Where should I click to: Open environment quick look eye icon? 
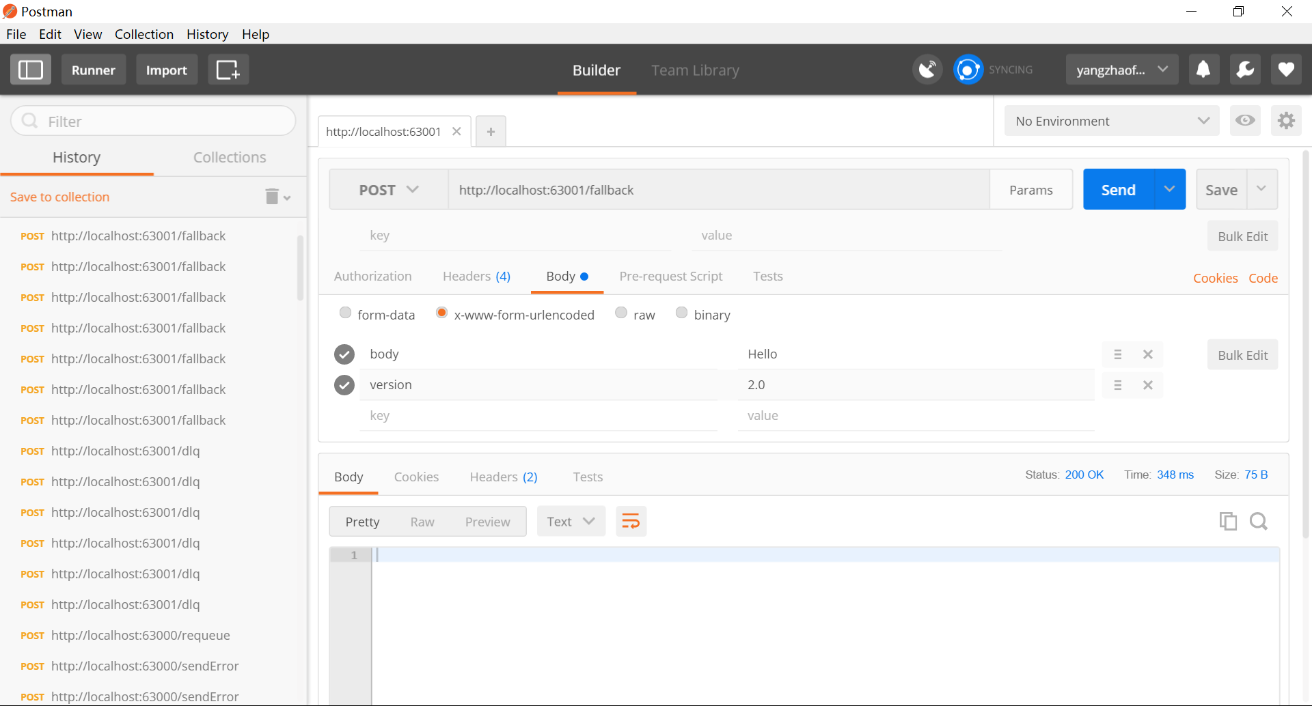coord(1245,121)
